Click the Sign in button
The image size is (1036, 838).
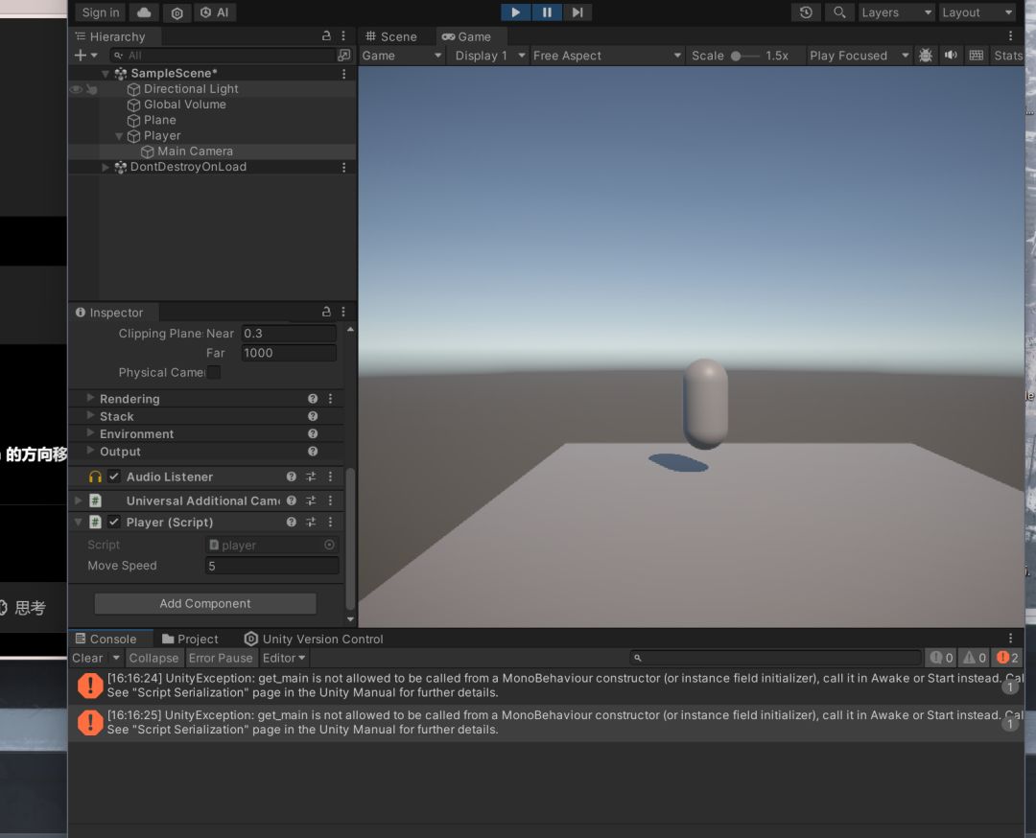point(101,12)
